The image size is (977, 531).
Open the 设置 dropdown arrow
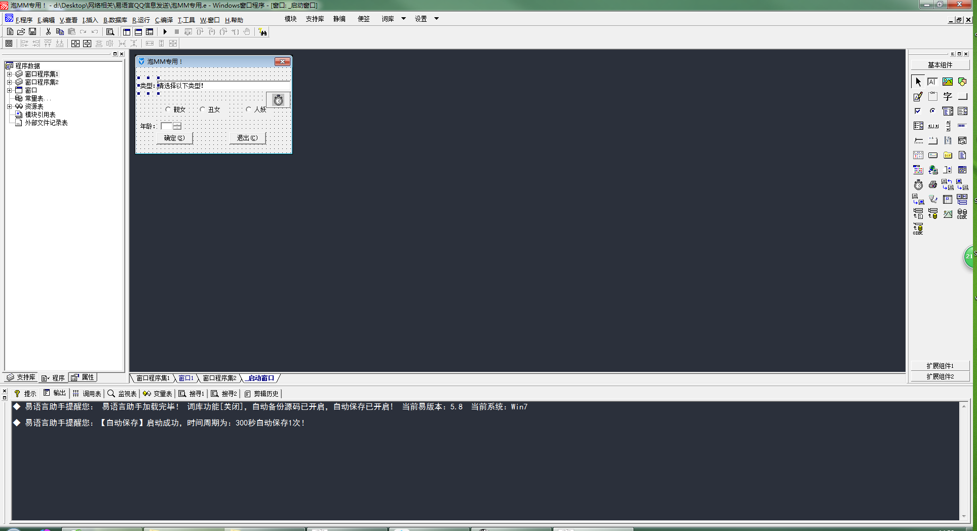pos(436,19)
